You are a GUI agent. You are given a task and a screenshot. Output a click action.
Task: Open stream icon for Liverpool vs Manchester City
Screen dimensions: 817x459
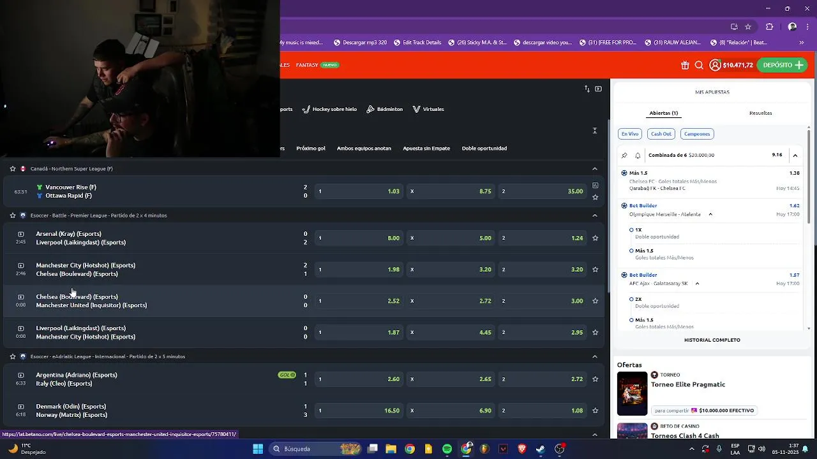click(21, 328)
